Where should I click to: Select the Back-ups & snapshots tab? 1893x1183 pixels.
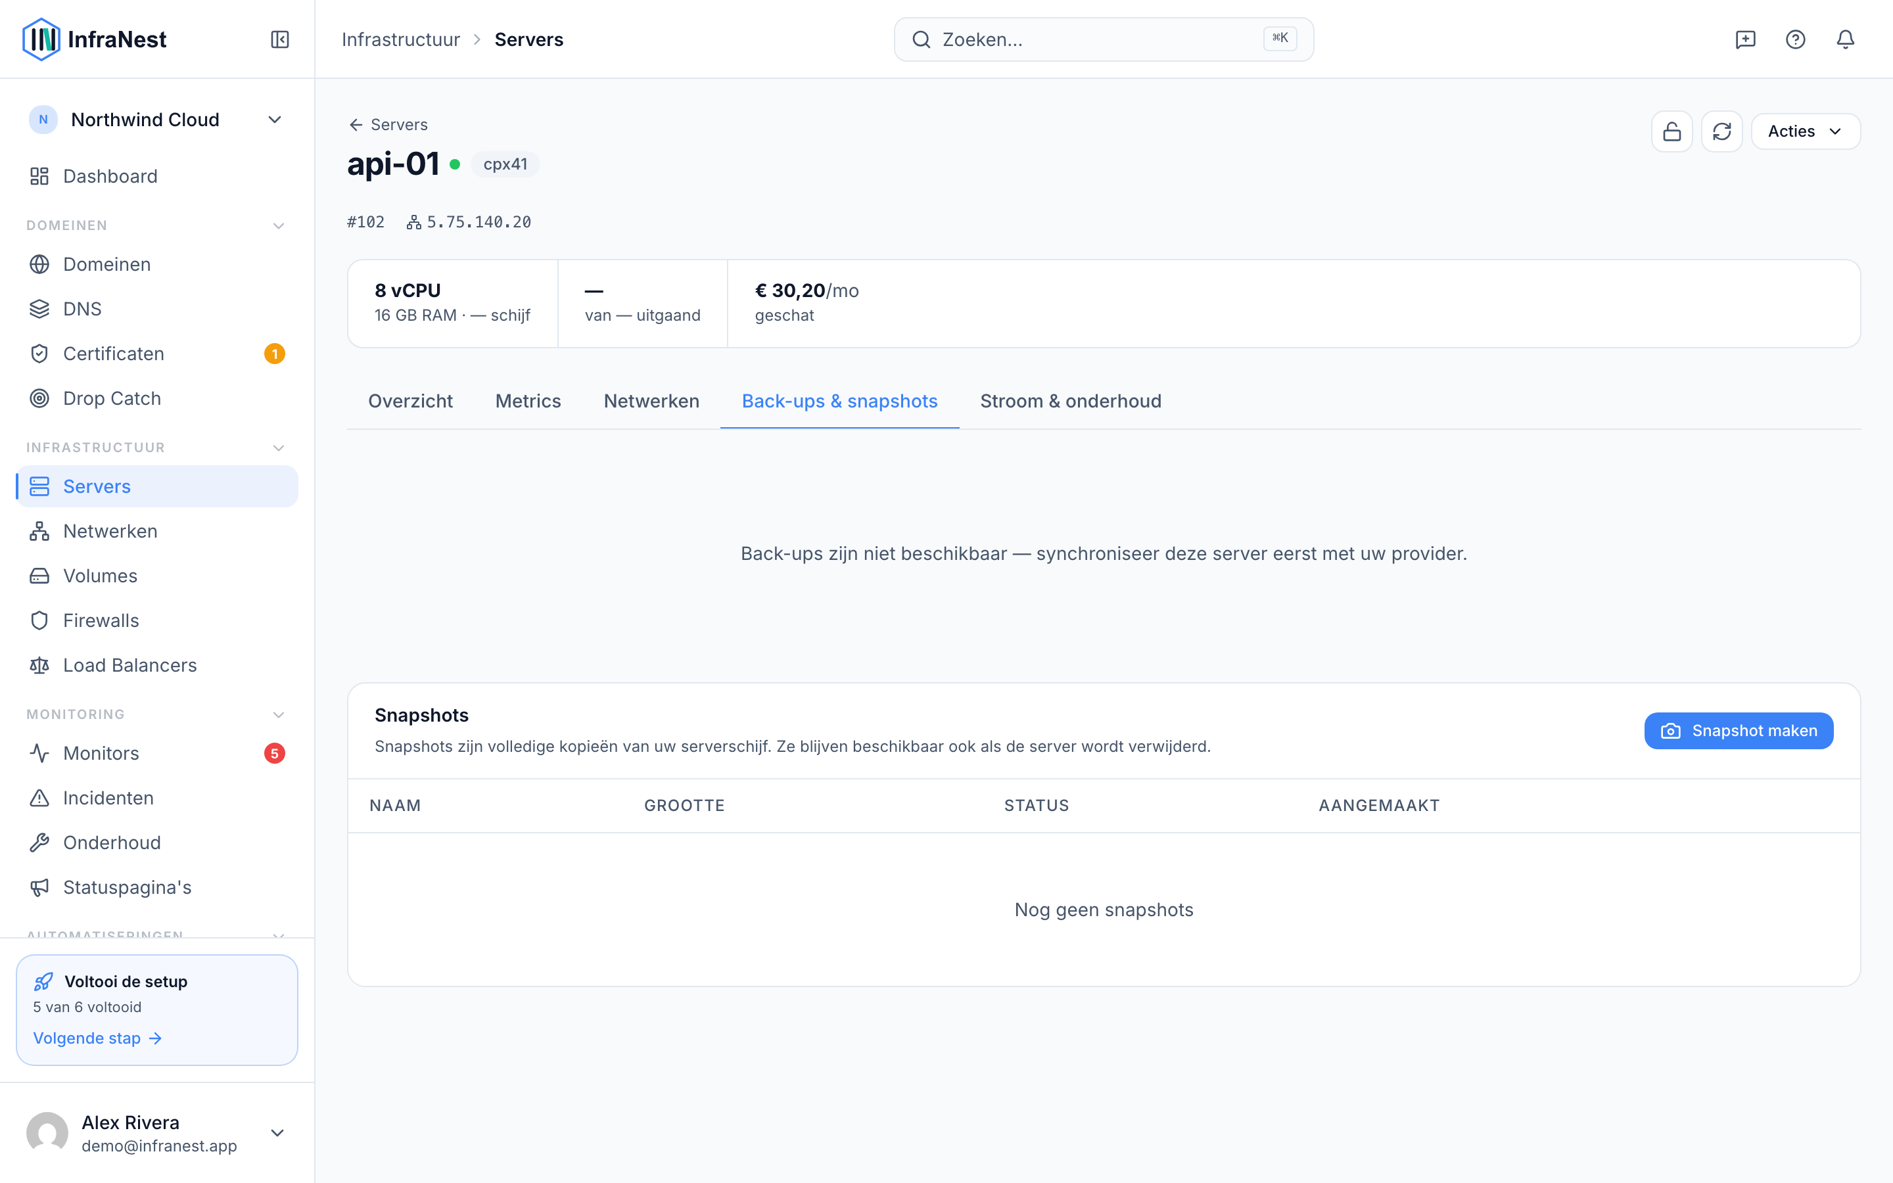(x=839, y=402)
